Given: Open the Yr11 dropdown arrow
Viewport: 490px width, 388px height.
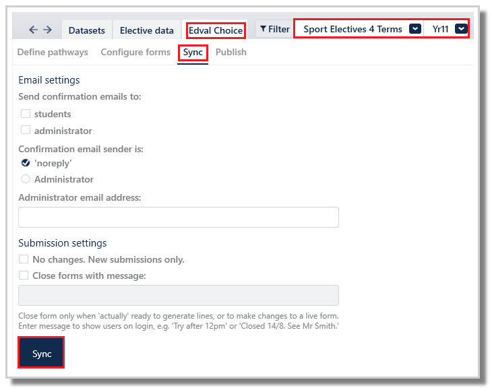Looking at the screenshot, I should click(461, 29).
